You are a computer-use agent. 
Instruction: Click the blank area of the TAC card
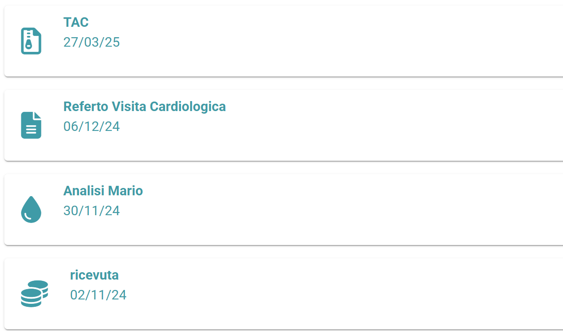point(346,41)
